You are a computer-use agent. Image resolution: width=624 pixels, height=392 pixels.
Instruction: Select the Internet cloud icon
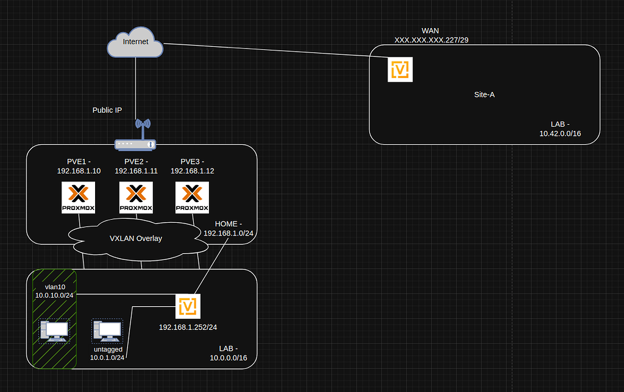click(x=134, y=43)
